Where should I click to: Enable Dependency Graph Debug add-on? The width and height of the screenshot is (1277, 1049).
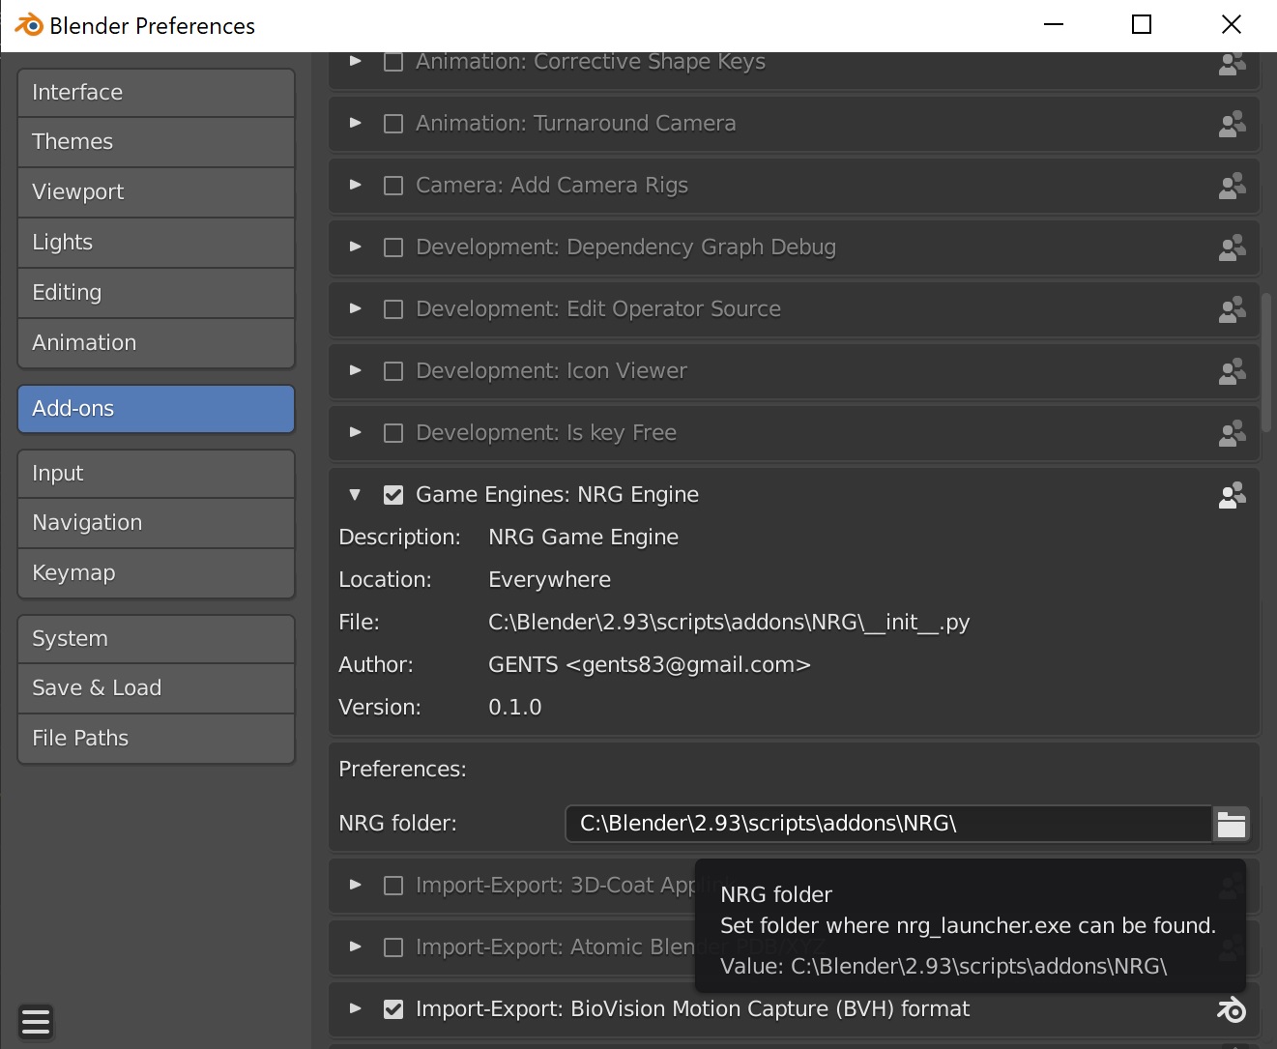click(393, 248)
